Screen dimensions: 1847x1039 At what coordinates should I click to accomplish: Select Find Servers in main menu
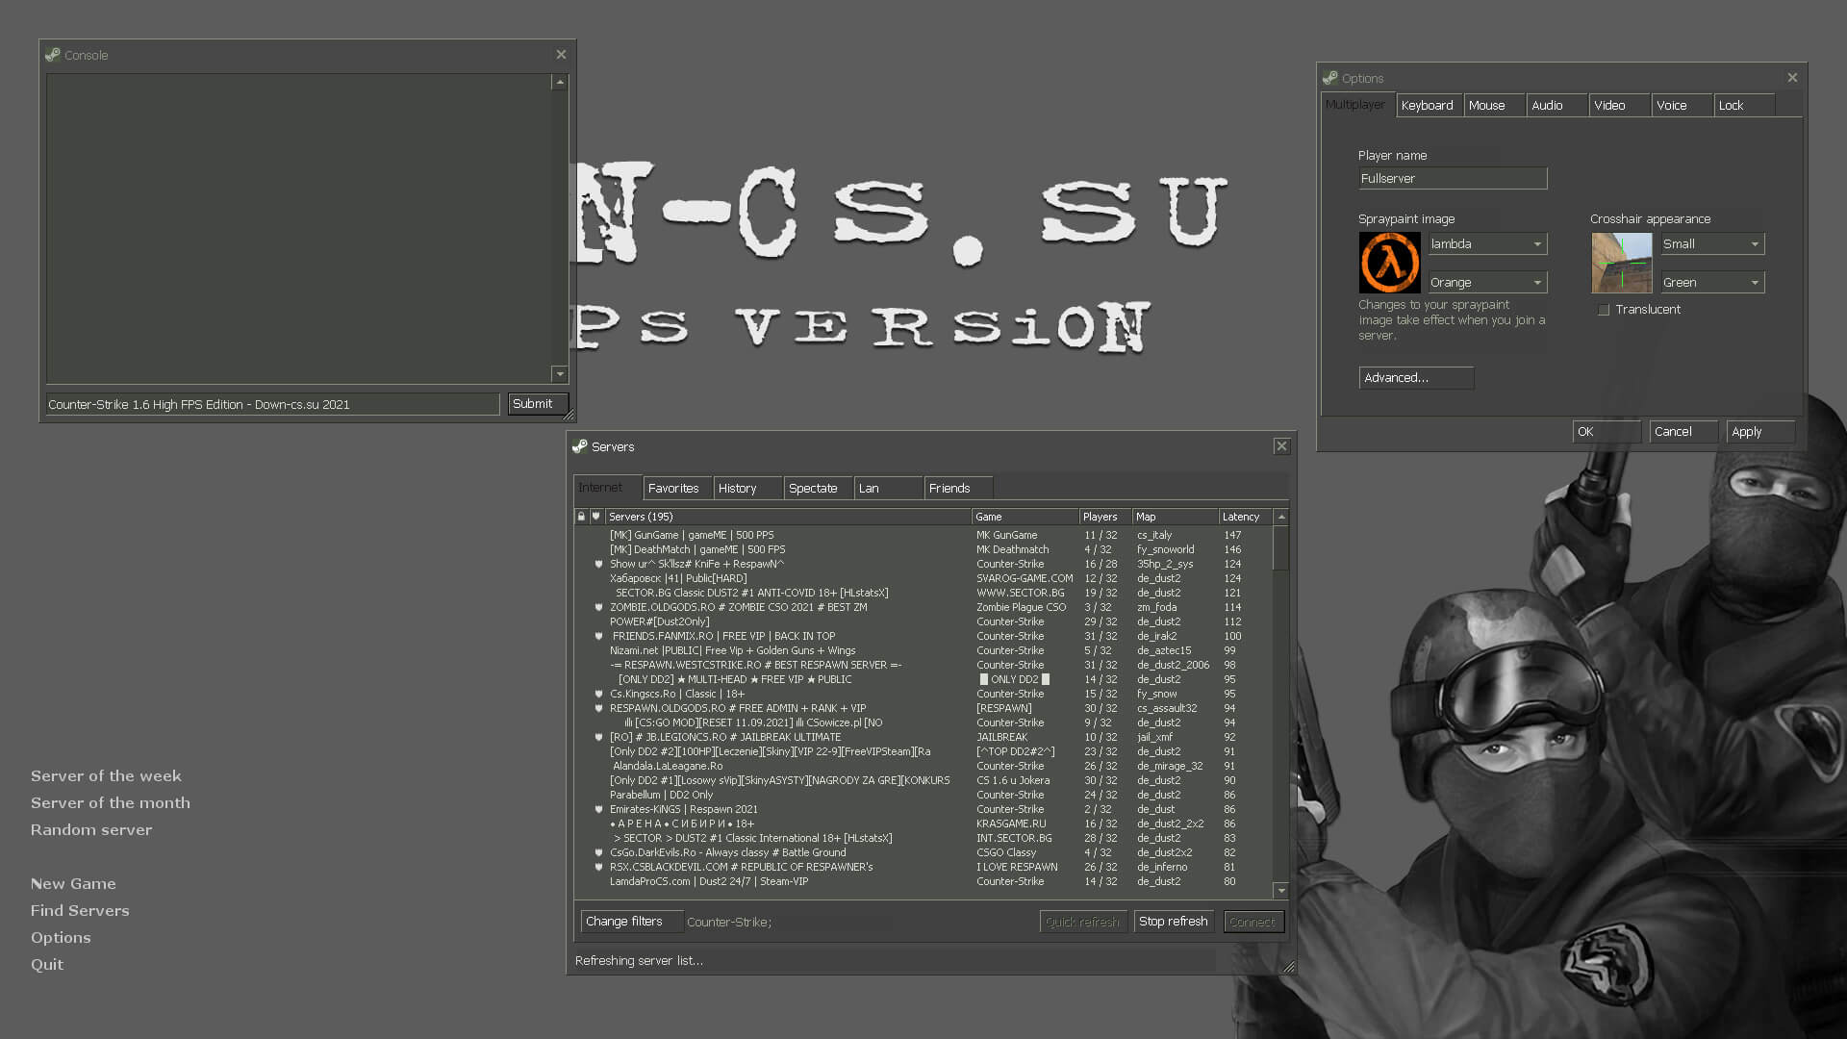80,910
